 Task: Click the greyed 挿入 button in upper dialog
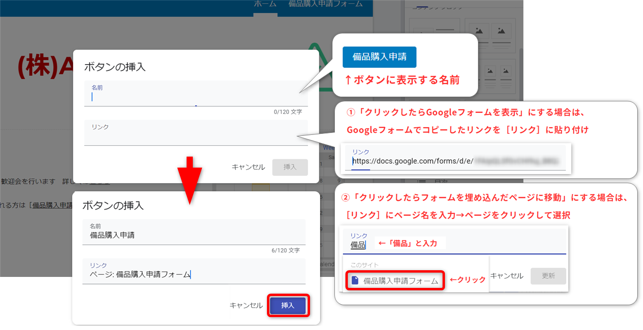290,167
